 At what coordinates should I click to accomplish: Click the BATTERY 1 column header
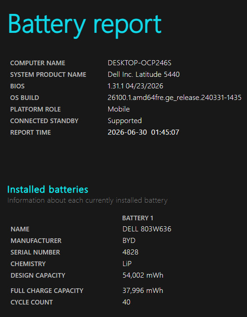pyautogui.click(x=138, y=218)
